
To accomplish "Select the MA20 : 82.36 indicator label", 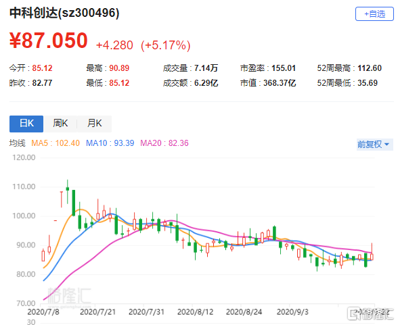I will click(164, 143).
